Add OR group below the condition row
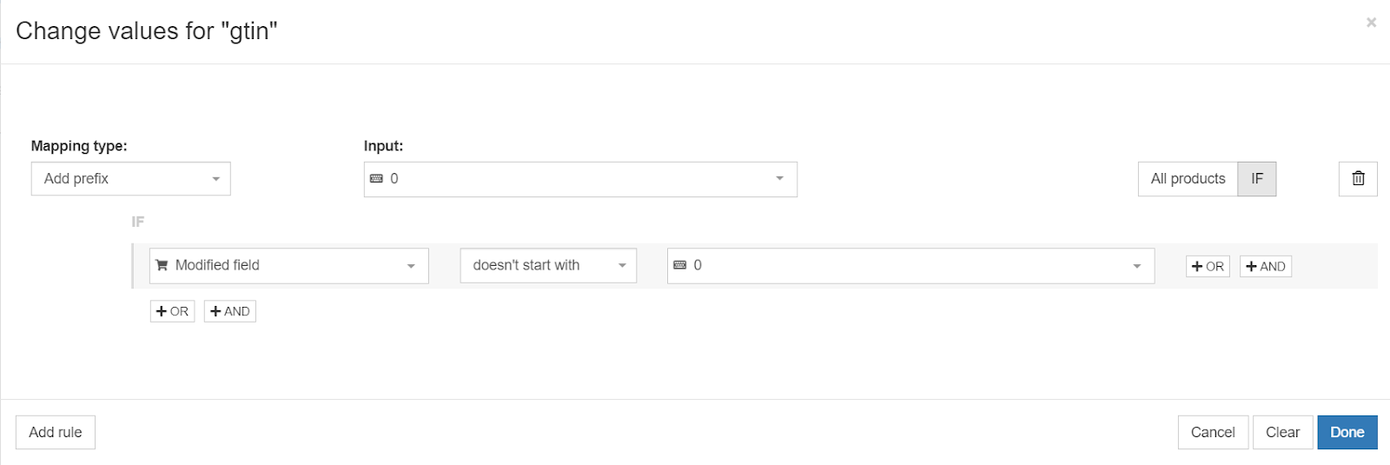1390x465 pixels. pyautogui.click(x=172, y=311)
